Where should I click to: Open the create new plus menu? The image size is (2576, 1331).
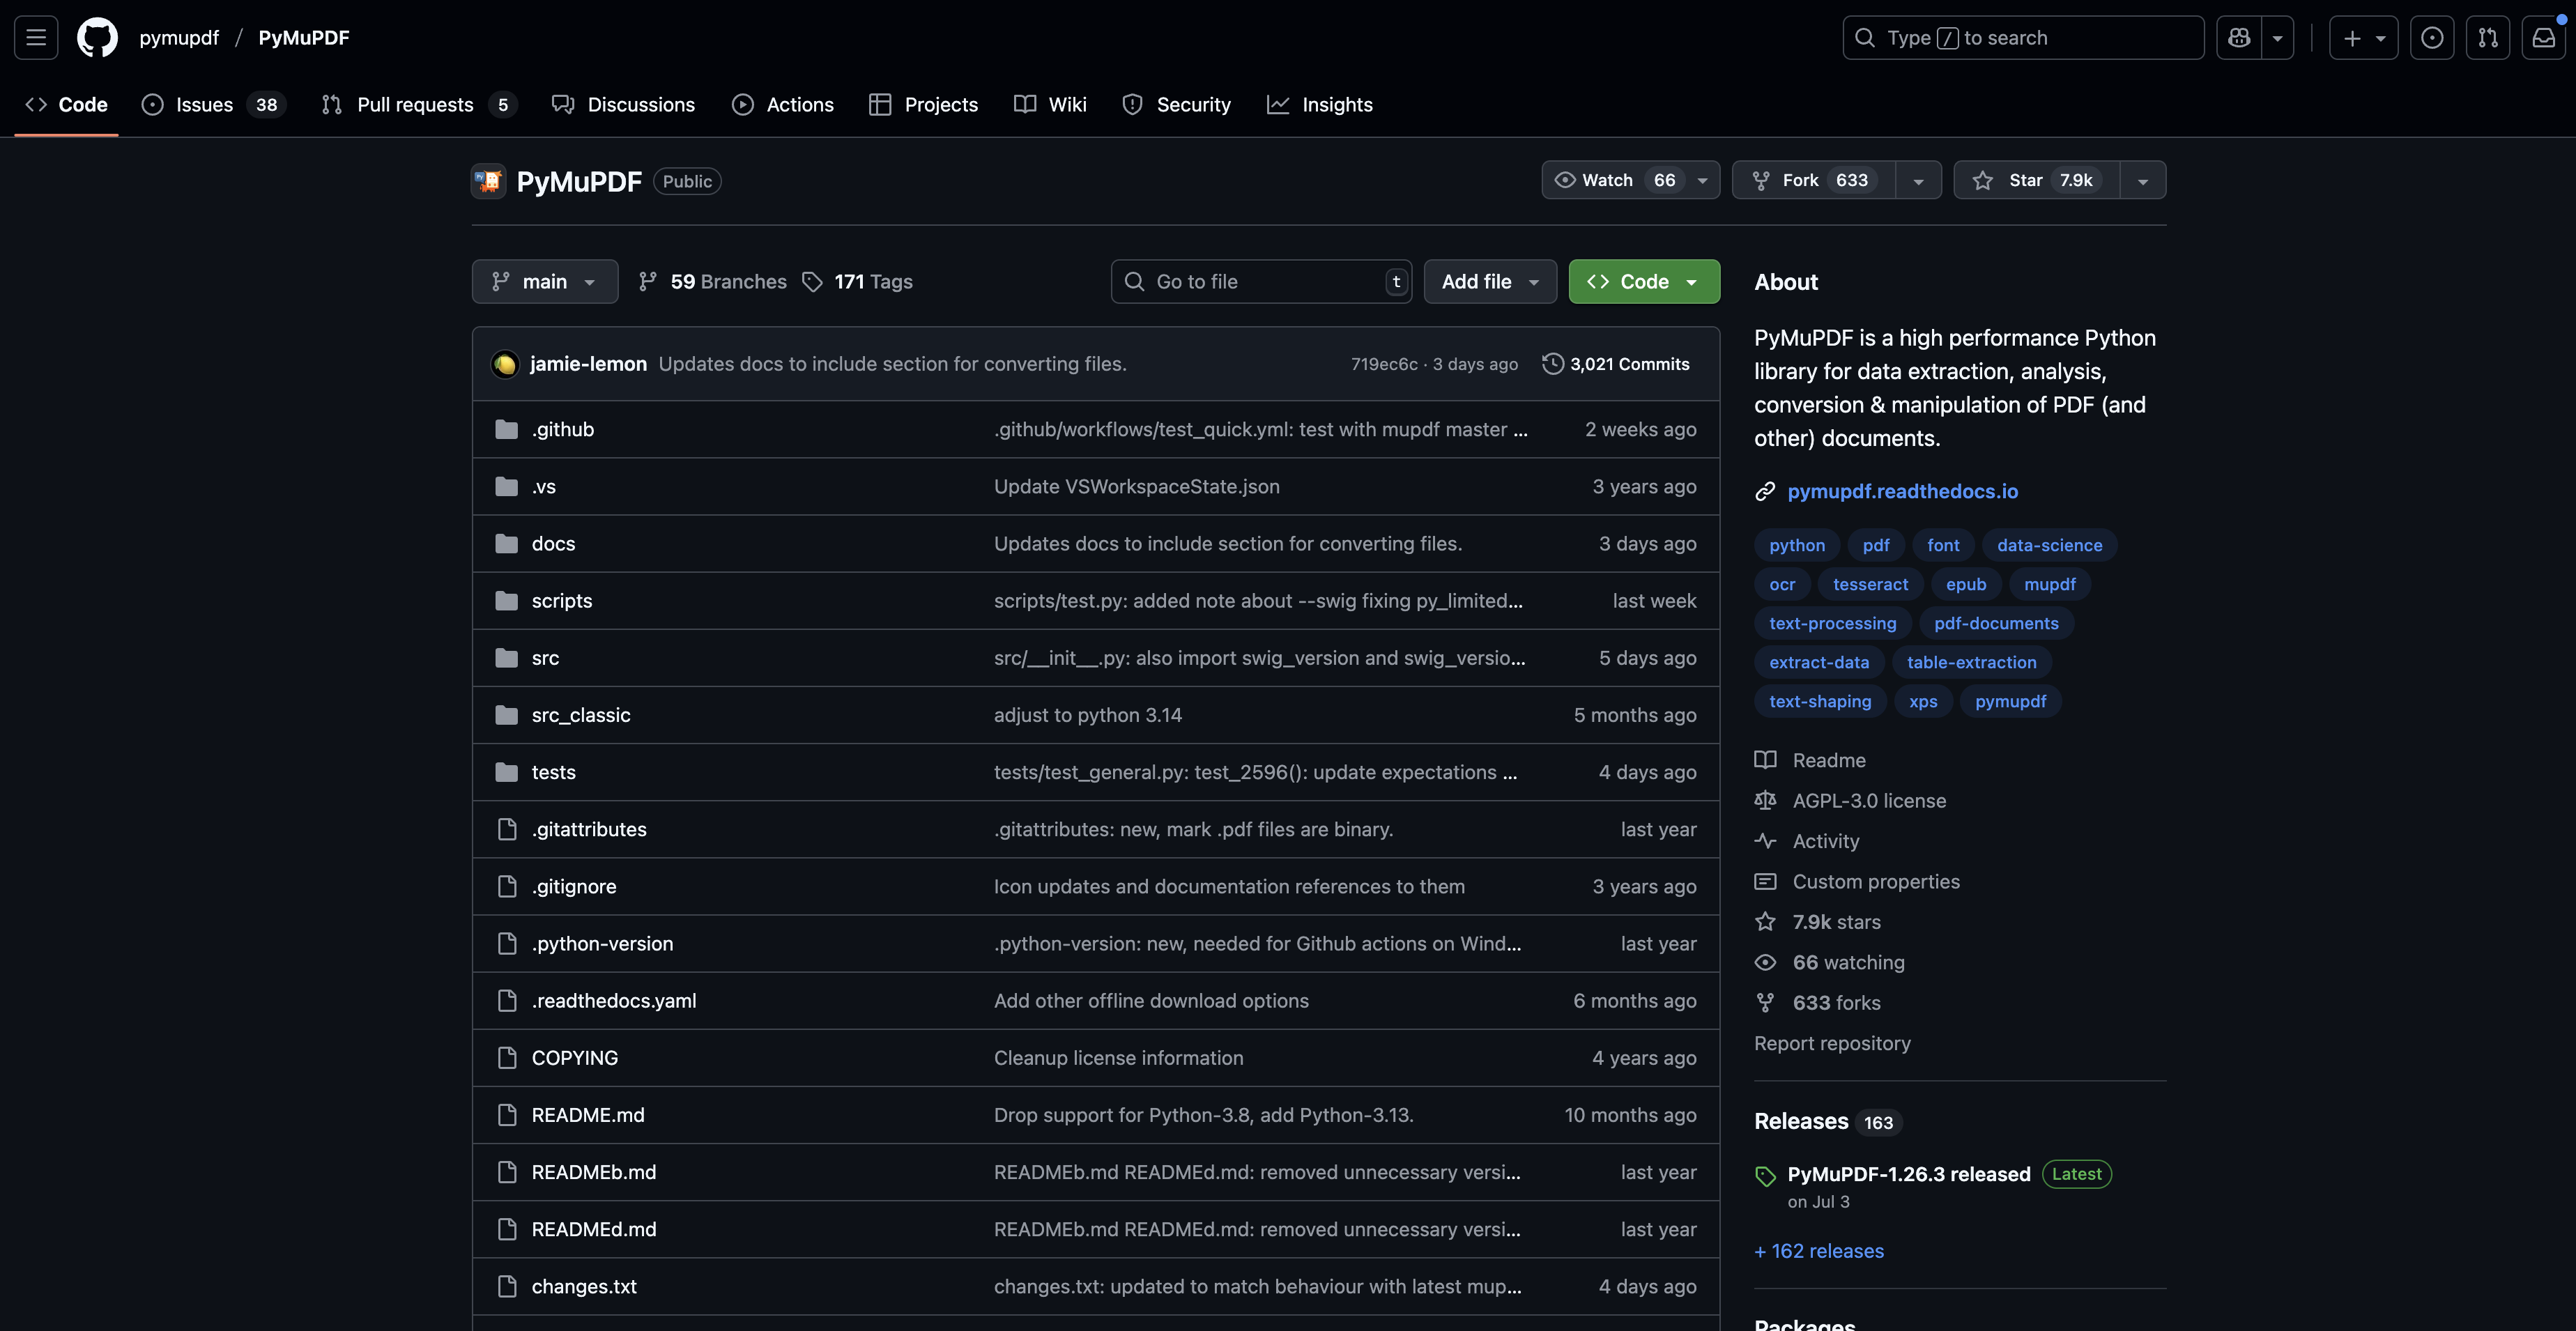coord(2363,38)
